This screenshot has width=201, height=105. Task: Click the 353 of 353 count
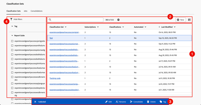click(x=109, y=20)
